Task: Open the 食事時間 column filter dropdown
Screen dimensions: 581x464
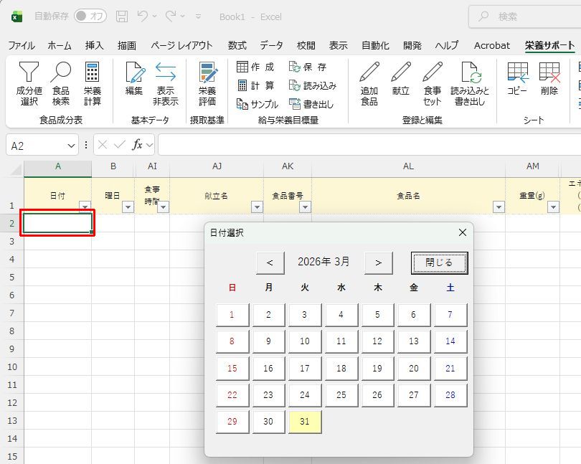Action: pyautogui.click(x=163, y=207)
